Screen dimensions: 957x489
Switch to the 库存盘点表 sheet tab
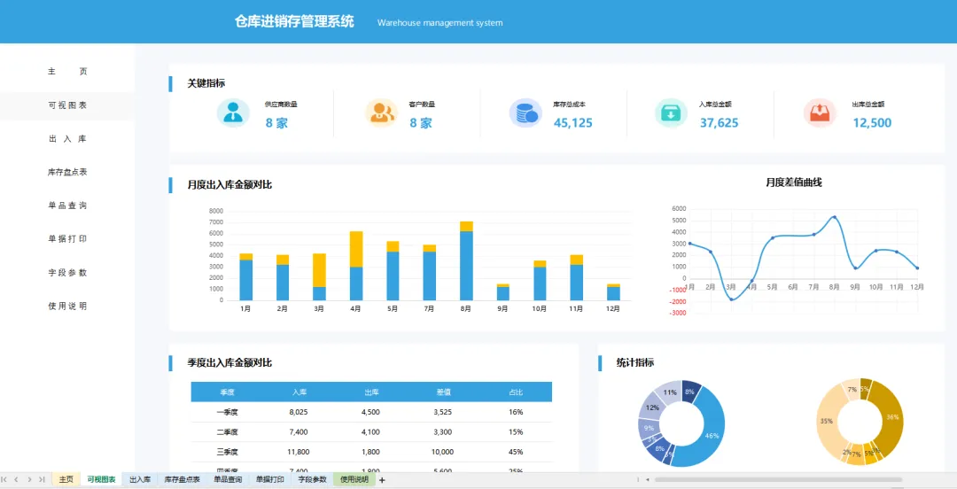182,480
